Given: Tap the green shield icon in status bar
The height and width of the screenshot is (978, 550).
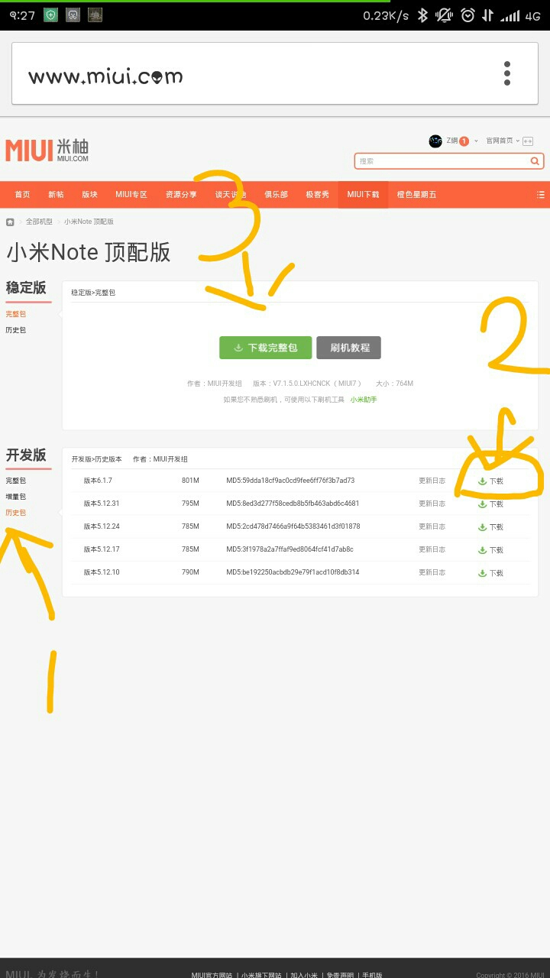Looking at the screenshot, I should click(x=50, y=15).
